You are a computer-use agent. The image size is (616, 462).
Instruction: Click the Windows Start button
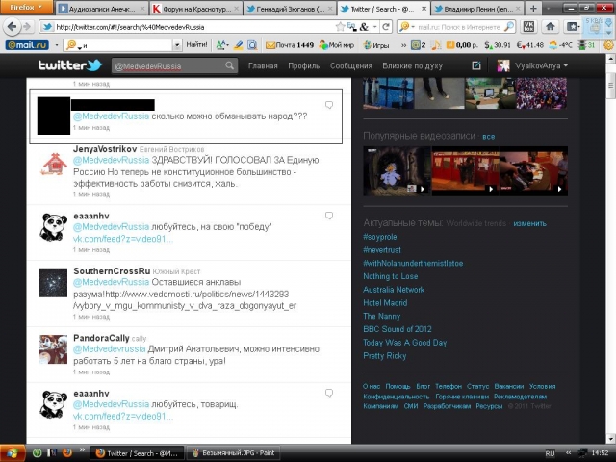[13, 453]
